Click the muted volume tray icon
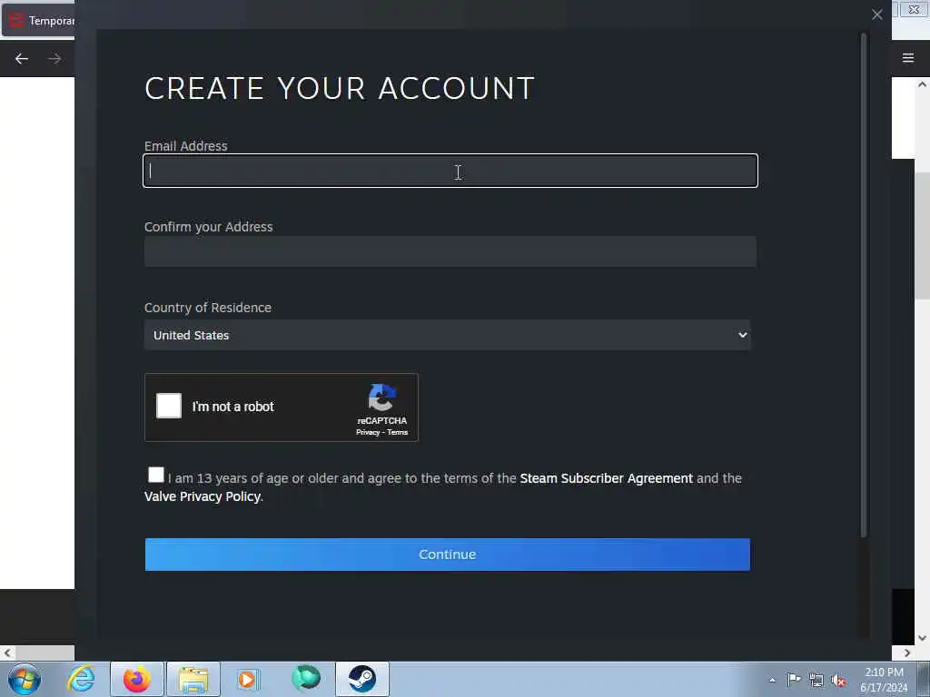Image resolution: width=930 pixels, height=697 pixels. pyautogui.click(x=838, y=681)
